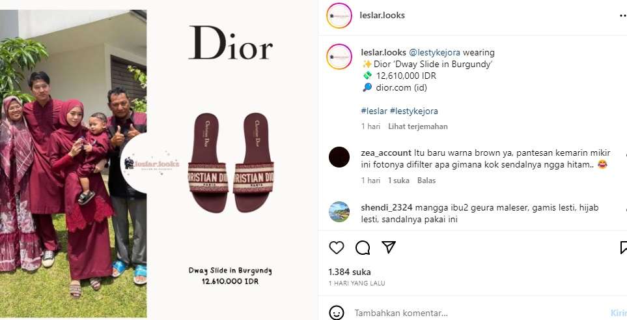Viewport: 627px width, 320px height.
Task: View zea_account profile avatar
Action: click(x=339, y=157)
